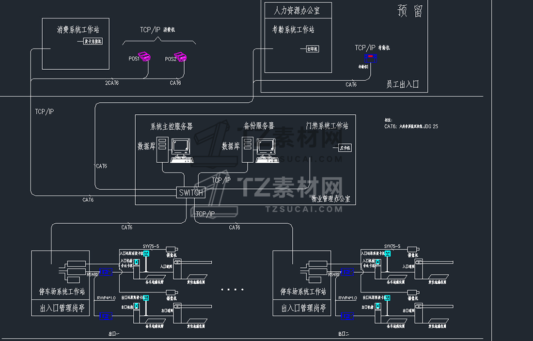
Task: Select the 备份服务器 computer symbol
Action: pos(260,150)
